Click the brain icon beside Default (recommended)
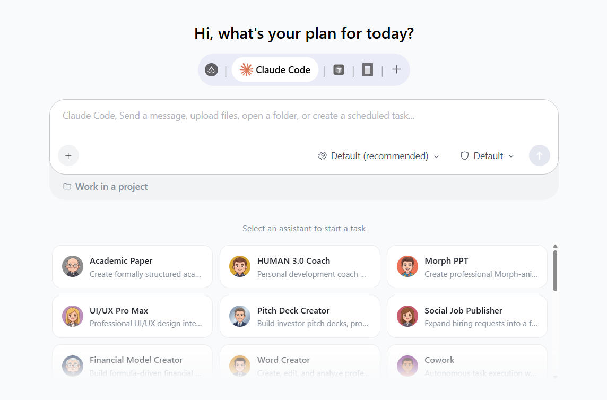Image resolution: width=607 pixels, height=400 pixels. pyautogui.click(x=322, y=156)
